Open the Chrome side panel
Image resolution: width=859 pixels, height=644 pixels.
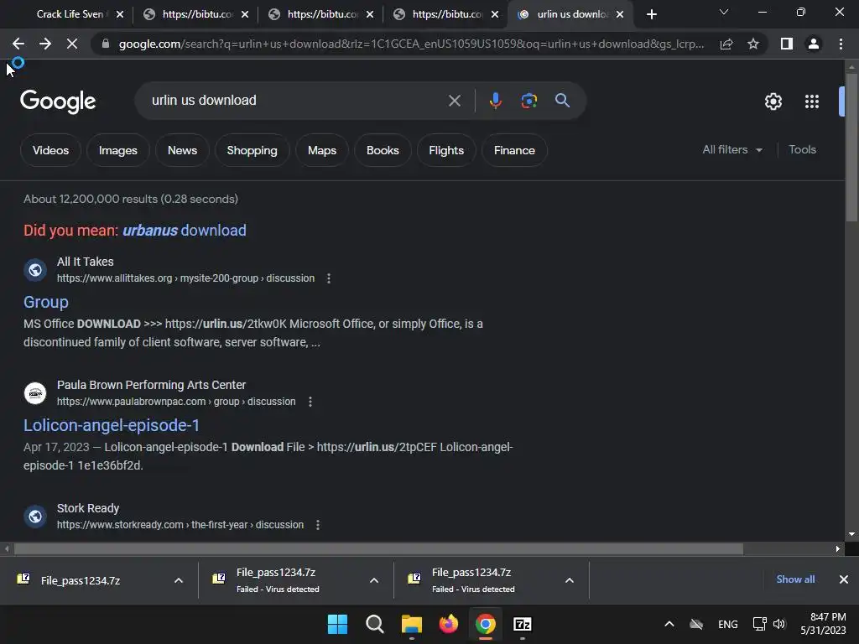coord(787,44)
